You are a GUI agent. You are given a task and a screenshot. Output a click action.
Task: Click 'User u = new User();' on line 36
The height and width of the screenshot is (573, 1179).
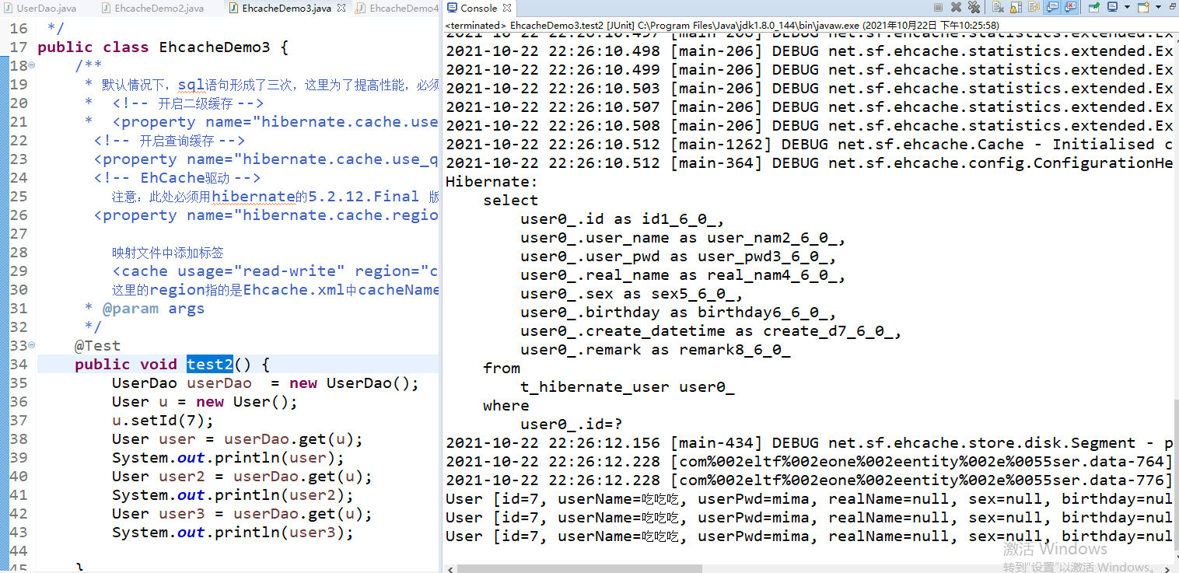pyautogui.click(x=205, y=401)
